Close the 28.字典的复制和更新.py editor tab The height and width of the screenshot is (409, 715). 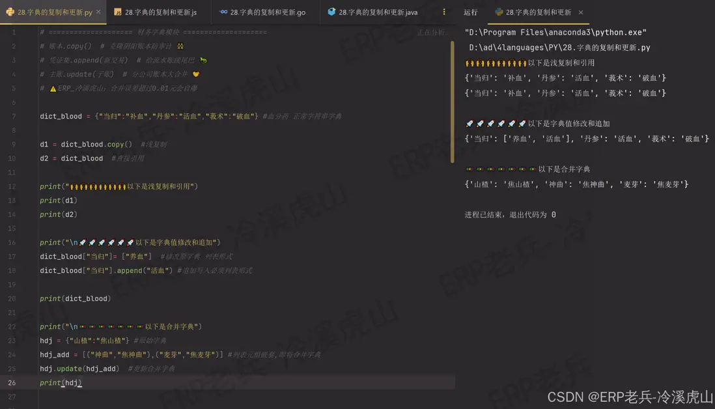[98, 12]
